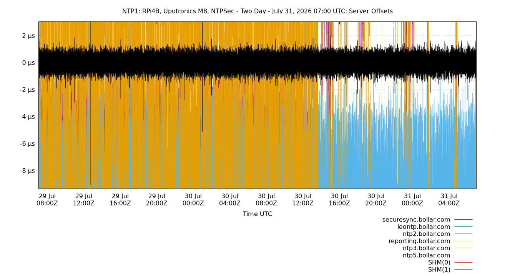
Task: Click the '30 Jul 20:00Z' tick label
Action: [x=376, y=200]
